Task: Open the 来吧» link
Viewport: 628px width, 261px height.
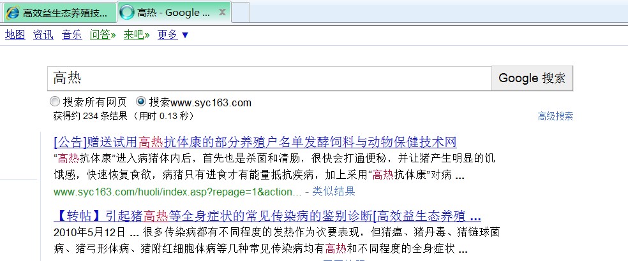Action: [x=137, y=34]
